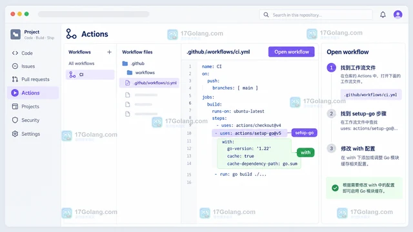Click step 3 circle marker
This screenshot has width=413, height=232.
pos(331,148)
